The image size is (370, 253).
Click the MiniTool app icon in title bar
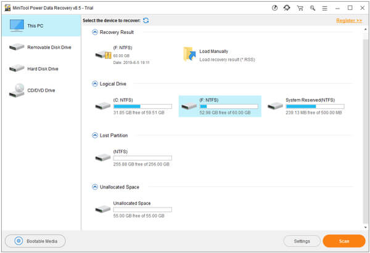(7, 8)
